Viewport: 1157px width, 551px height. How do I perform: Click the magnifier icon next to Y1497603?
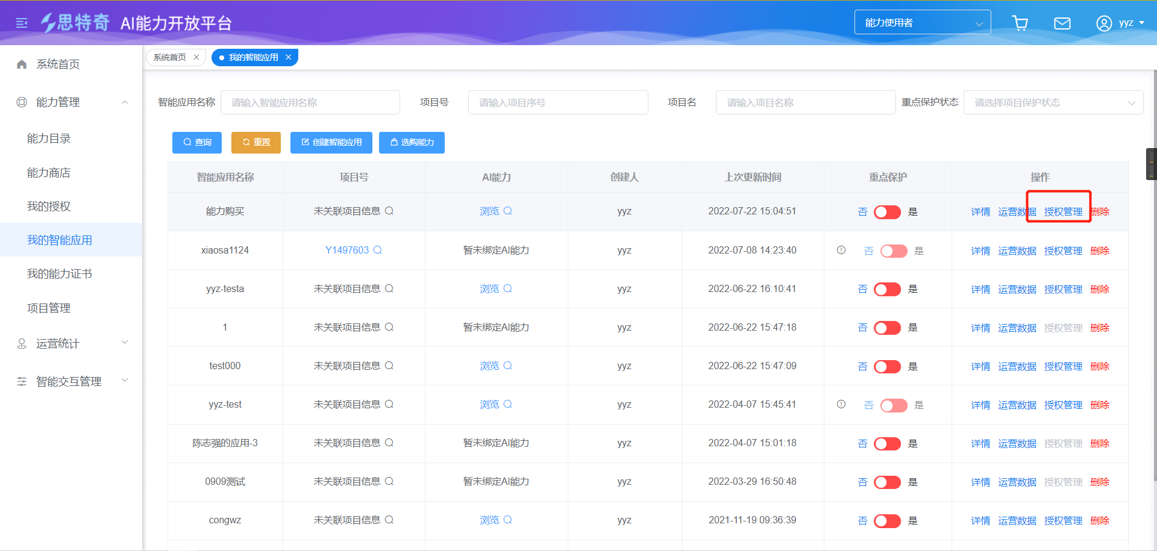[378, 250]
